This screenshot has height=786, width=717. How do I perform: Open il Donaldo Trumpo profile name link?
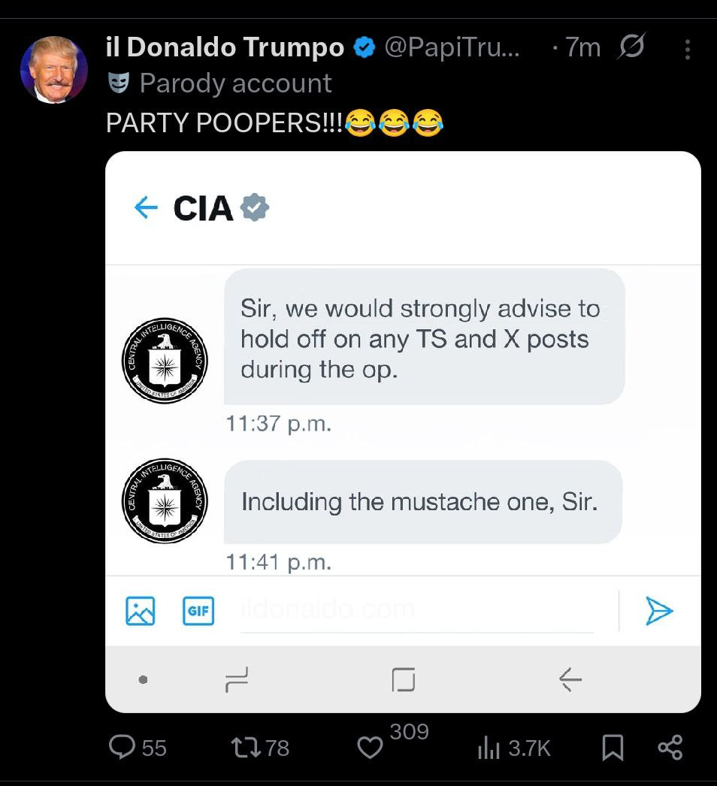tap(225, 48)
